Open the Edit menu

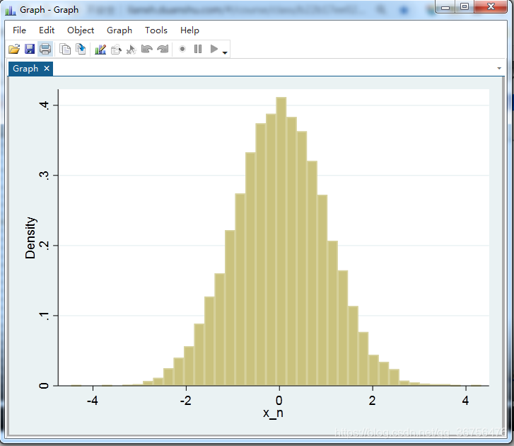pyautogui.click(x=47, y=30)
